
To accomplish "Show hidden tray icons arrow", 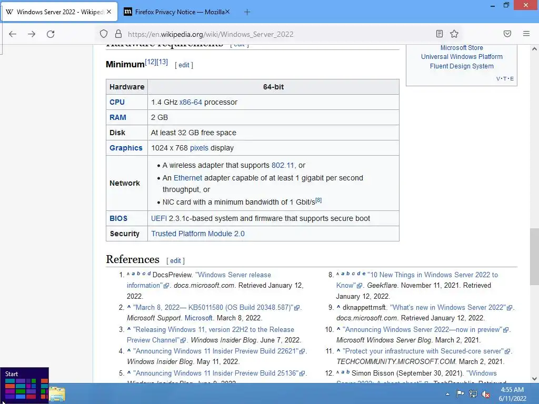I will click(447, 394).
